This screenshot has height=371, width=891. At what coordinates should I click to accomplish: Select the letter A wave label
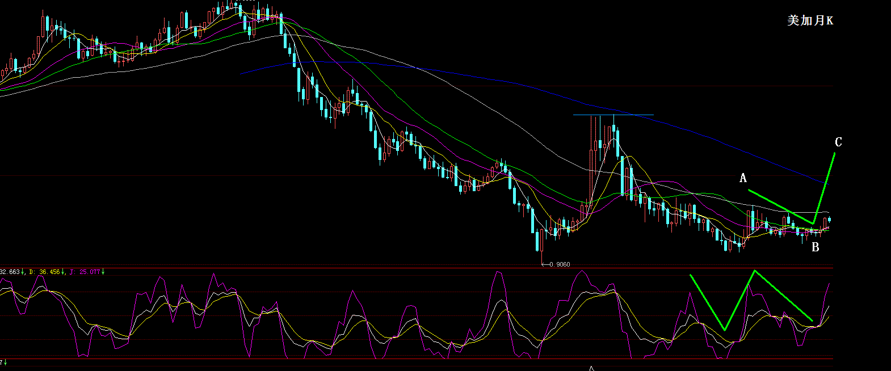pos(743,179)
